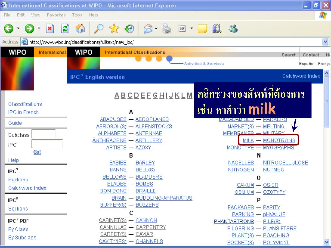331x248 pixels.
Task: Jump to letter A in alphabet index
Action: coord(117,95)
